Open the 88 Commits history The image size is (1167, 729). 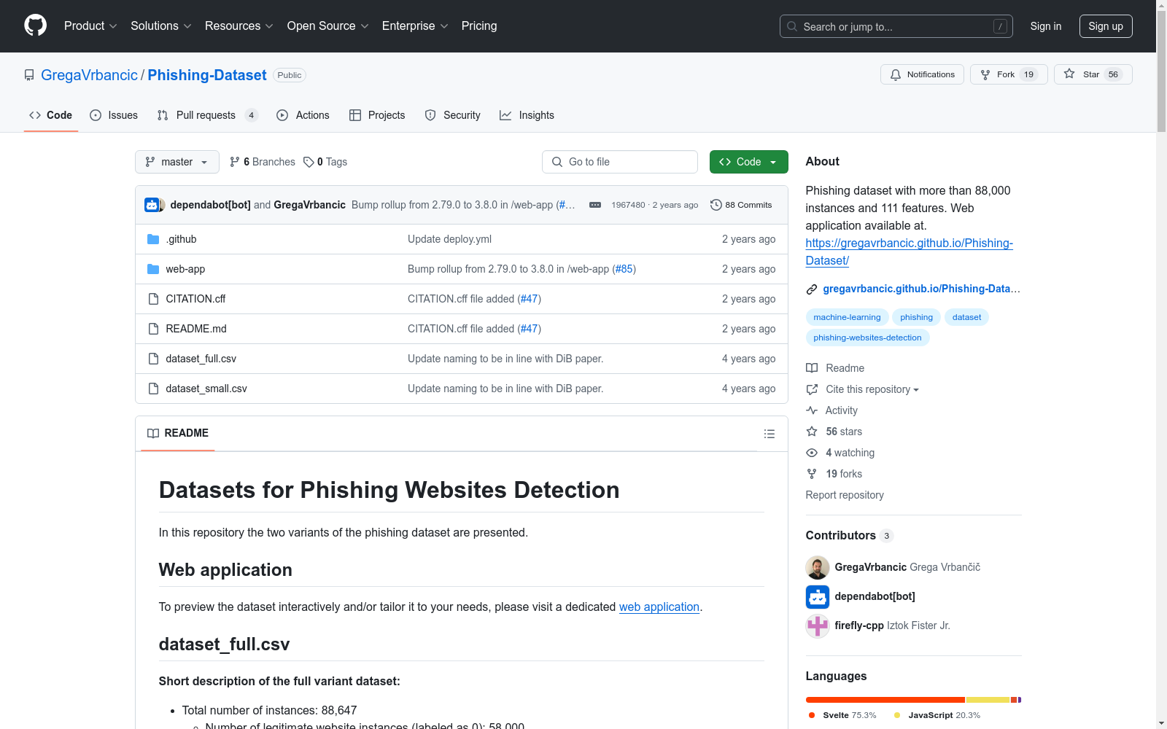(x=741, y=205)
